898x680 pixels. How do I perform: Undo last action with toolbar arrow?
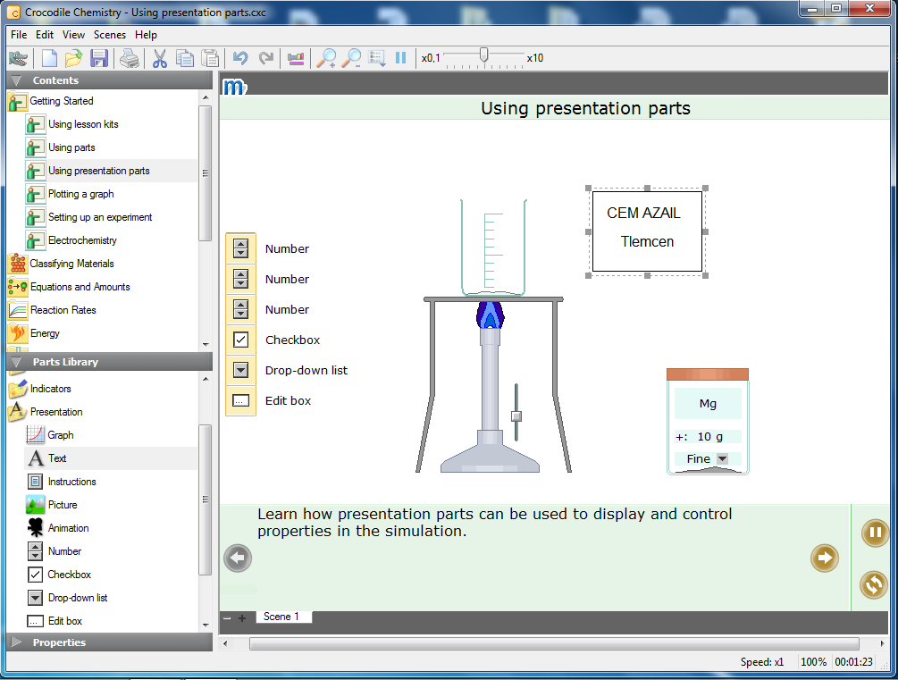click(x=240, y=58)
